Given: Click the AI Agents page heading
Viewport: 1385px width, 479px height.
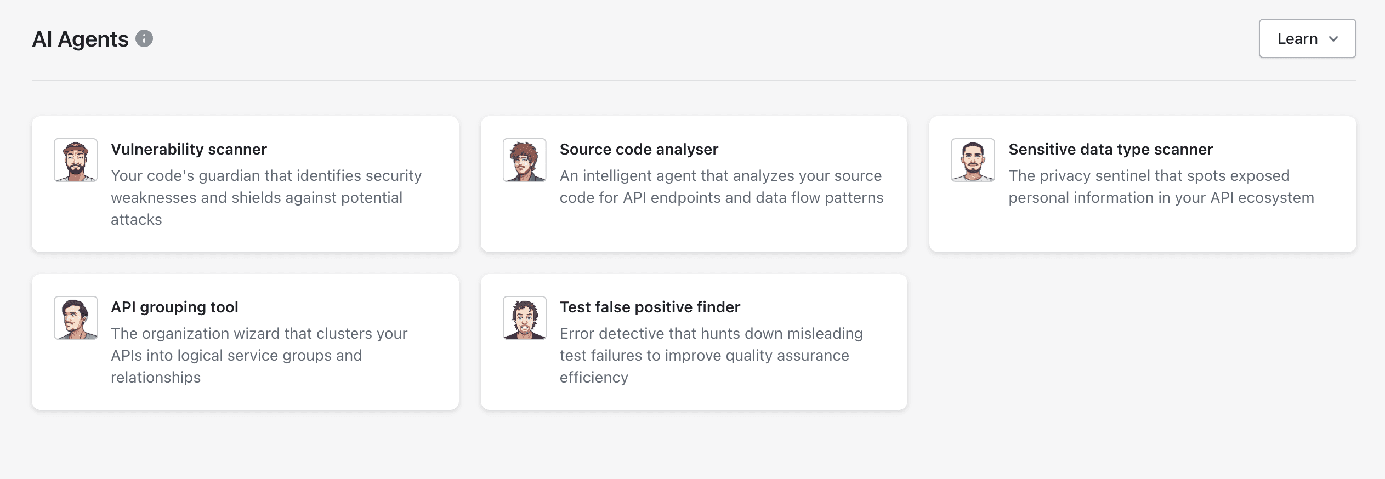Looking at the screenshot, I should tap(80, 39).
